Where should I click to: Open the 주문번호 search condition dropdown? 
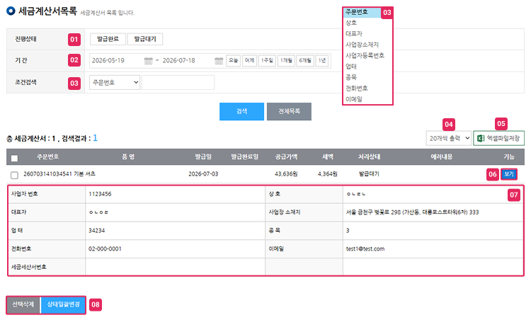115,82
